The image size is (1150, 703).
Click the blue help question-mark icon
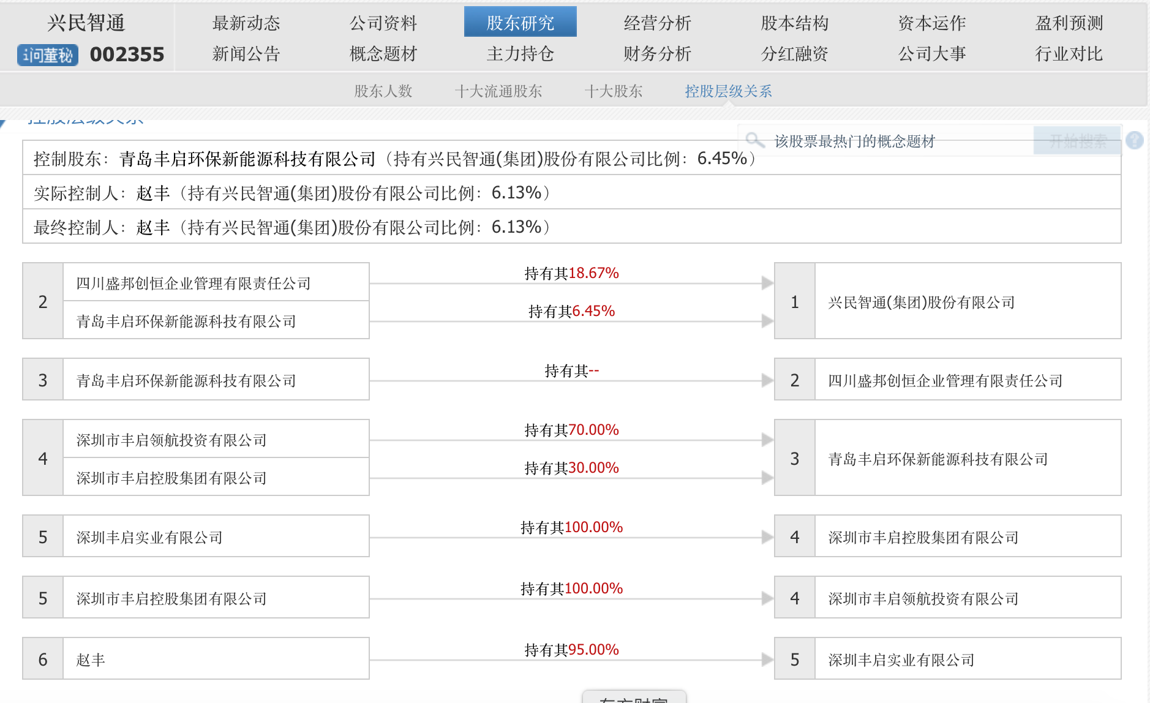tap(1134, 141)
